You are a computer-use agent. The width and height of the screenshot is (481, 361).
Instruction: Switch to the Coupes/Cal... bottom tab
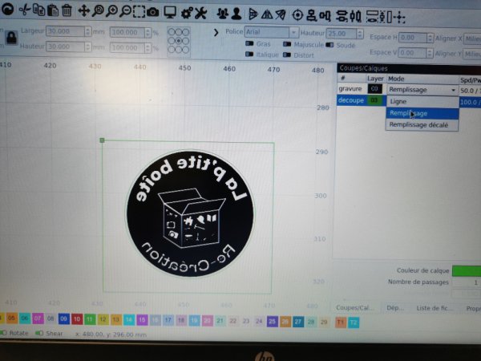coord(354,307)
